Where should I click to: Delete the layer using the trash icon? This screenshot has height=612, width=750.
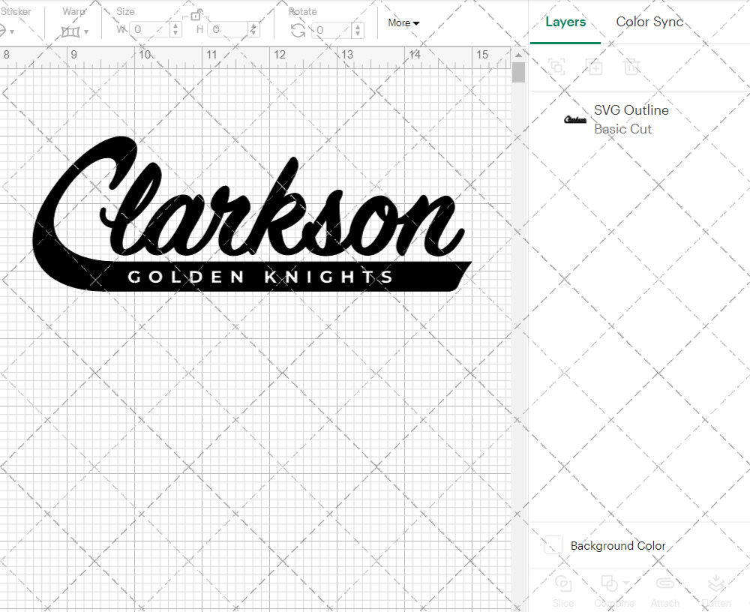click(x=632, y=67)
